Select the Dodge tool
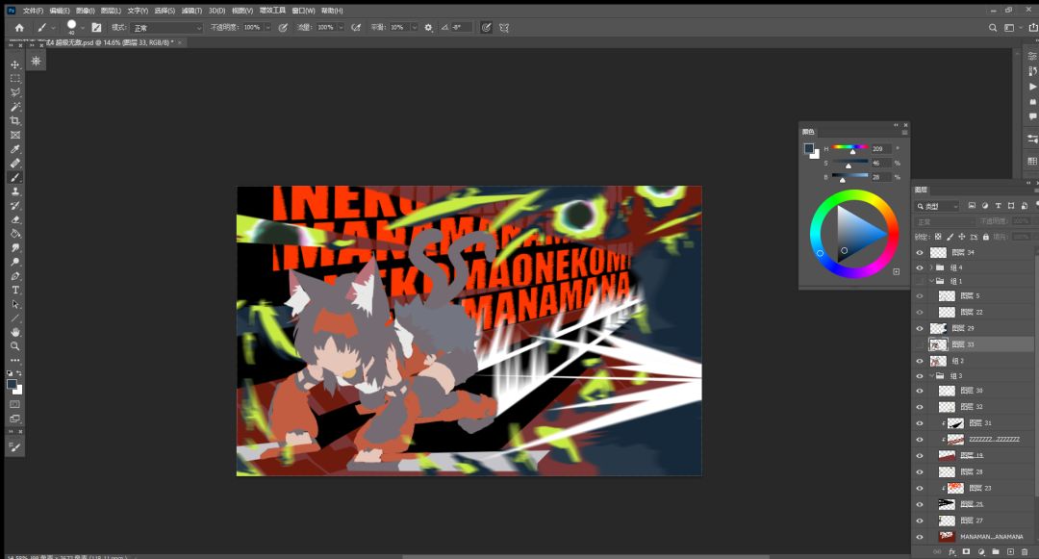Image resolution: width=1039 pixels, height=559 pixels. (x=15, y=262)
